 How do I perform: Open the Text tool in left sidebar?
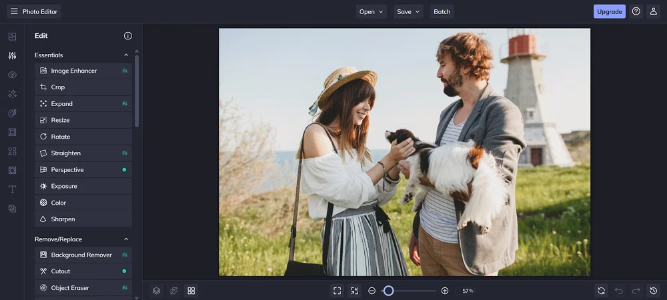point(12,189)
